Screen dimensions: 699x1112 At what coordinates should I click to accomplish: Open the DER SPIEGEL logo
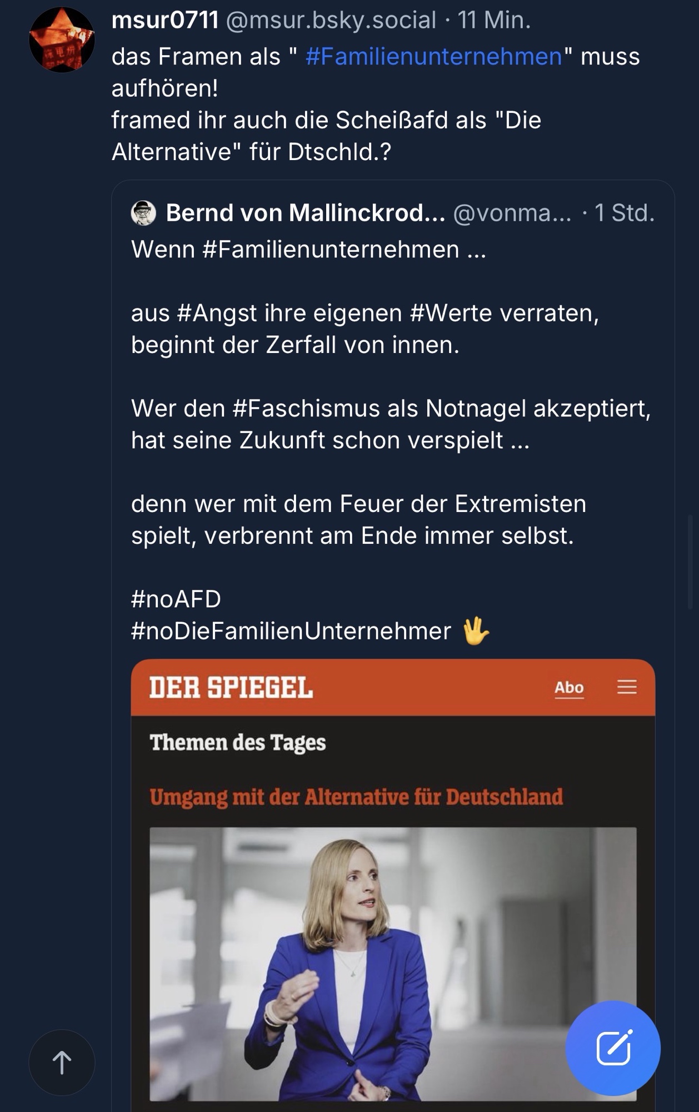[x=231, y=688]
